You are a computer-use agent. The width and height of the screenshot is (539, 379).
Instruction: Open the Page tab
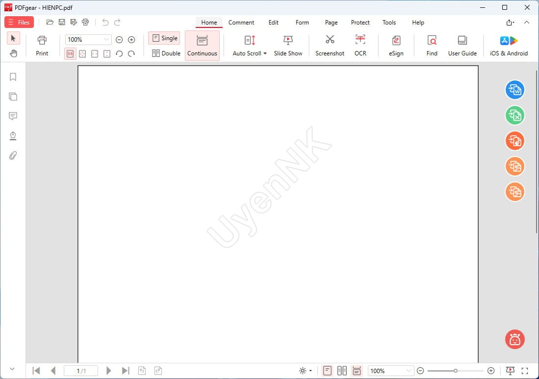point(332,23)
